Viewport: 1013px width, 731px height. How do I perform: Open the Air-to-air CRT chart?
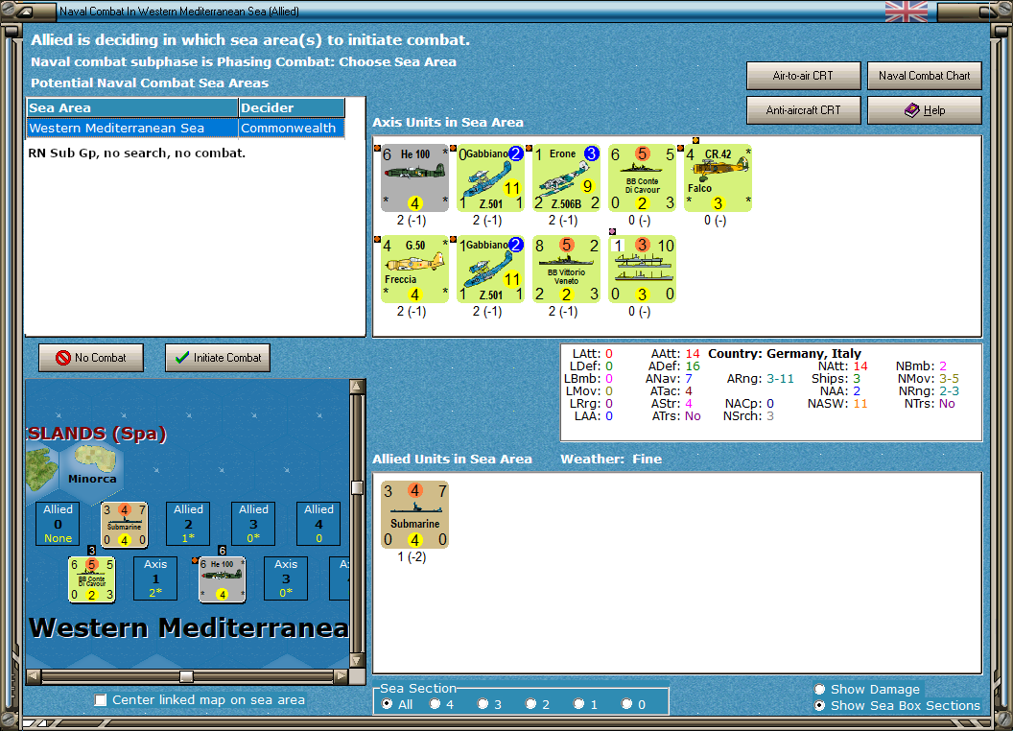(803, 76)
